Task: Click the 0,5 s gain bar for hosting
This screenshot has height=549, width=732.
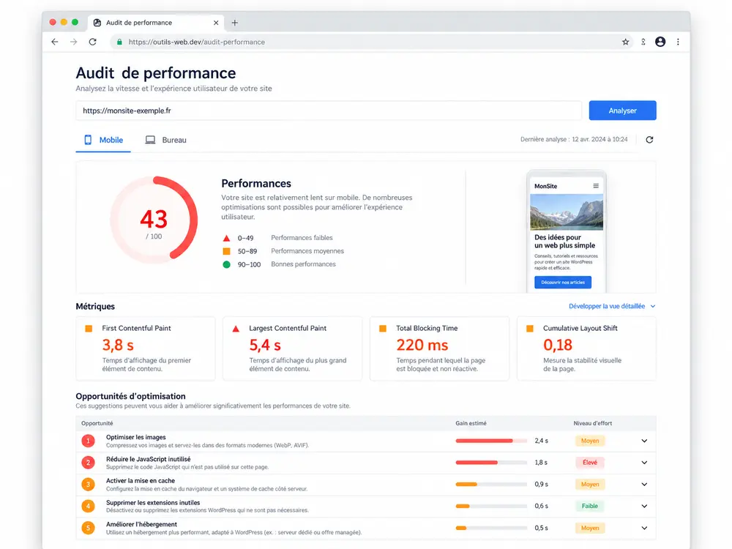Action: tap(491, 528)
